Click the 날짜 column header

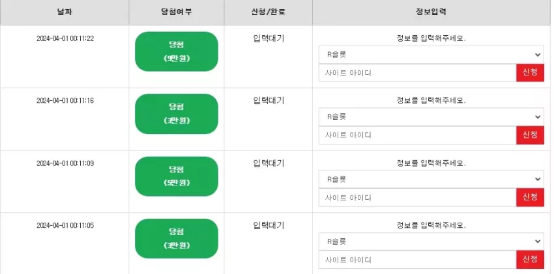[65, 12]
